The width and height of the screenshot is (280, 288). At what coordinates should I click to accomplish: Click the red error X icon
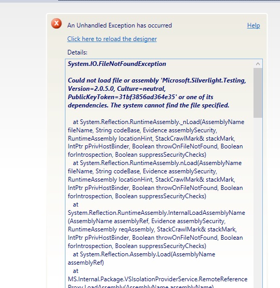(57, 23)
